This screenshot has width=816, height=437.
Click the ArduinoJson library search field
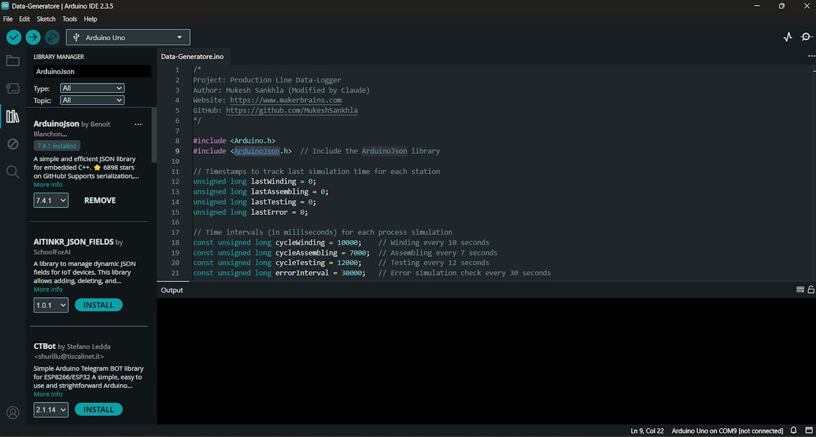coord(92,71)
